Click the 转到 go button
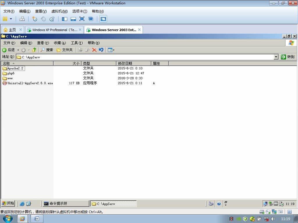Image resolution: width=298 pixels, height=223 pixels. tap(288, 57)
